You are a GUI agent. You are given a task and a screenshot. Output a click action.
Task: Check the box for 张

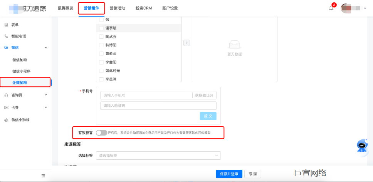(101, 20)
